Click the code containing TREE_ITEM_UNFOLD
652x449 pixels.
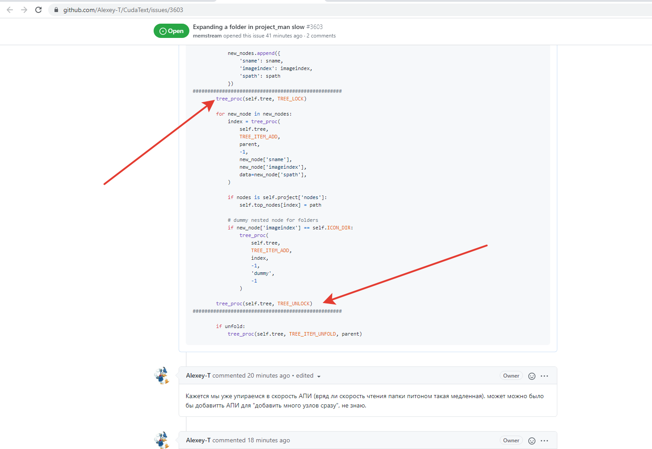pyautogui.click(x=295, y=334)
